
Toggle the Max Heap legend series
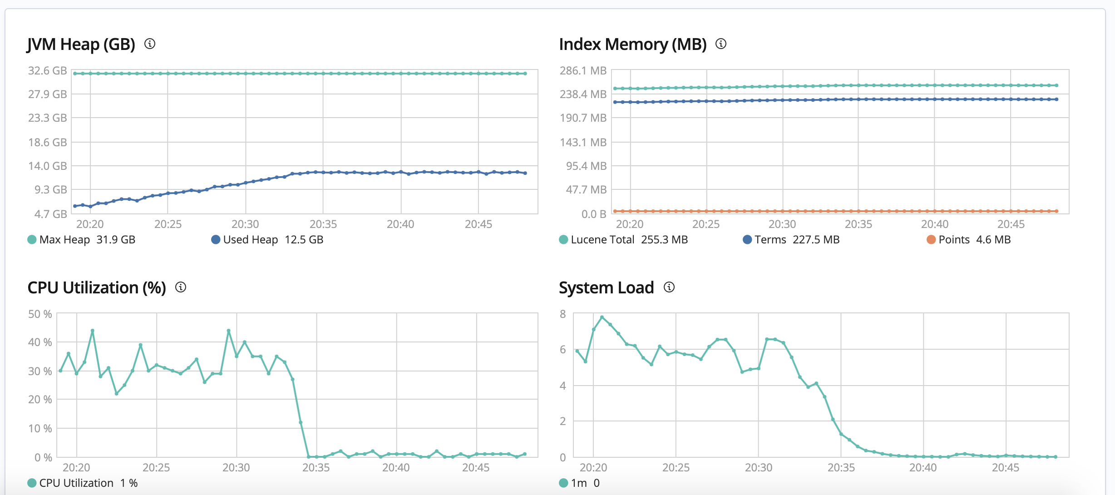pyautogui.click(x=82, y=240)
